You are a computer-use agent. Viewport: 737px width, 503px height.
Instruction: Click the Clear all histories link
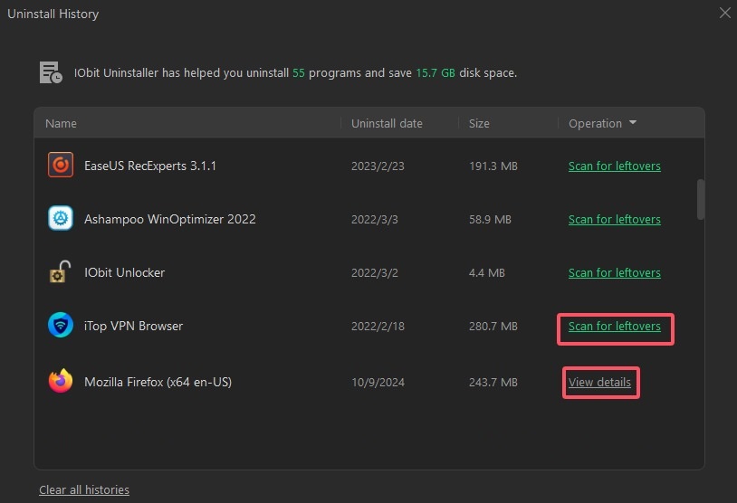pyautogui.click(x=84, y=489)
